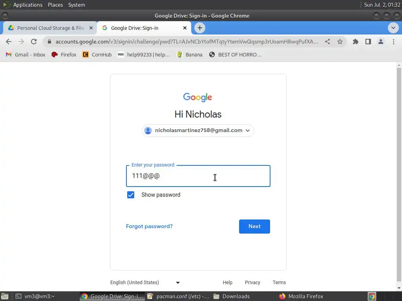Image resolution: width=402 pixels, height=301 pixels.
Task: Open the Privacy footer link
Action: (x=252, y=282)
